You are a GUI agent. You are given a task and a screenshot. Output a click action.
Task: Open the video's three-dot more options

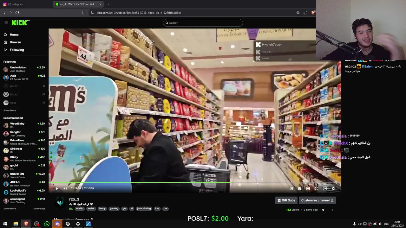point(332,210)
